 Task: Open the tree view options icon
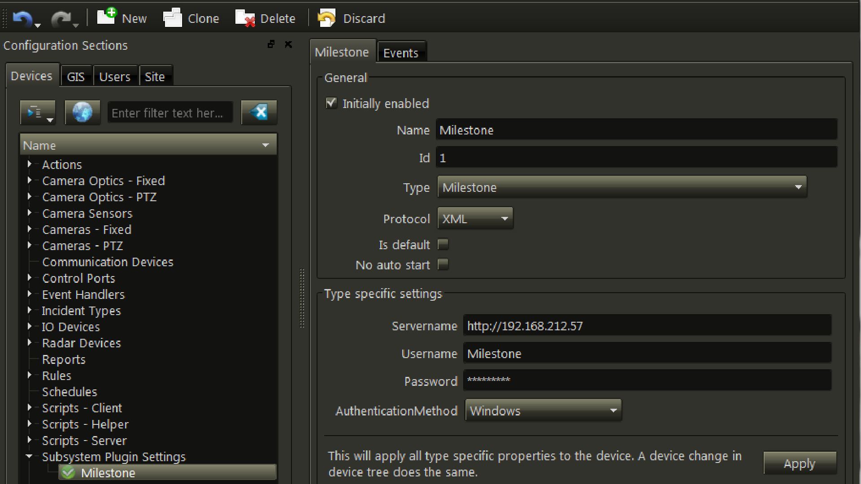tap(38, 112)
